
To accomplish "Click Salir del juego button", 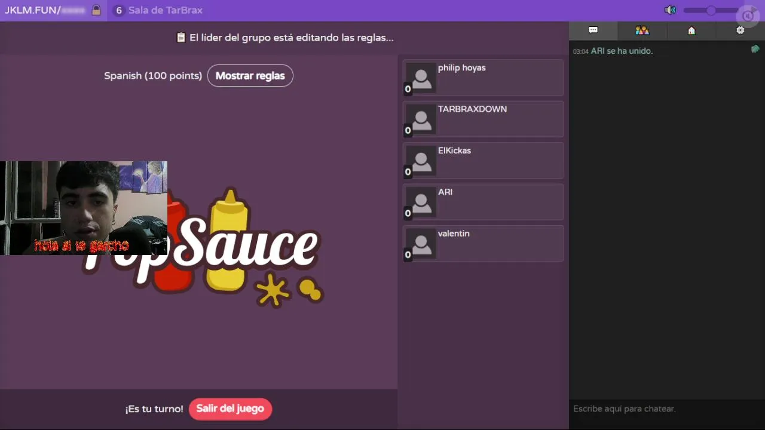I will tap(230, 408).
